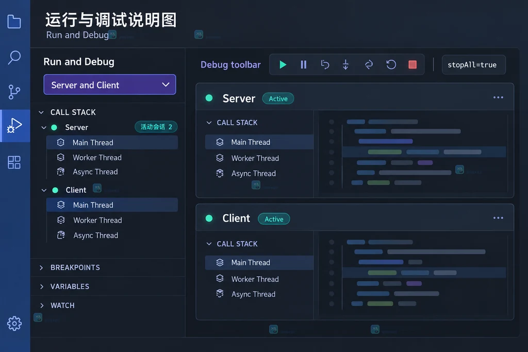The height and width of the screenshot is (352, 528).
Task: Click the 活动会话 2 badge
Action: point(156,127)
